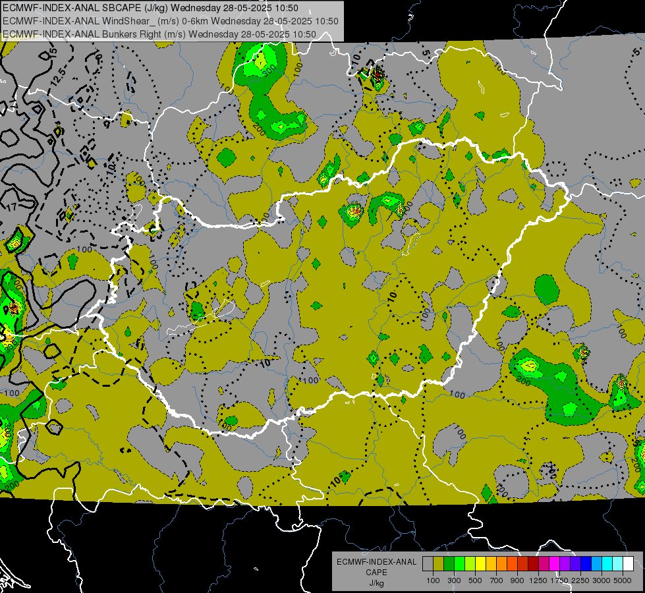Pick the purple swatch after 1750

tap(565, 563)
